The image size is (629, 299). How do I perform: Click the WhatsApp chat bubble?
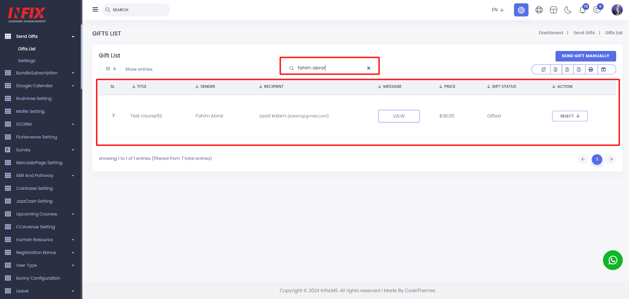click(x=613, y=260)
